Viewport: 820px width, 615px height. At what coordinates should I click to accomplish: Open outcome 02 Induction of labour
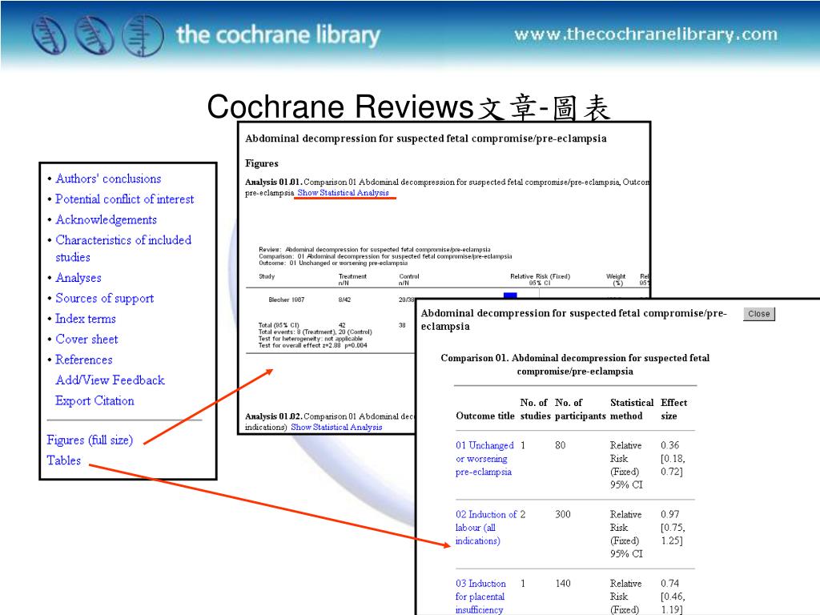(486, 528)
